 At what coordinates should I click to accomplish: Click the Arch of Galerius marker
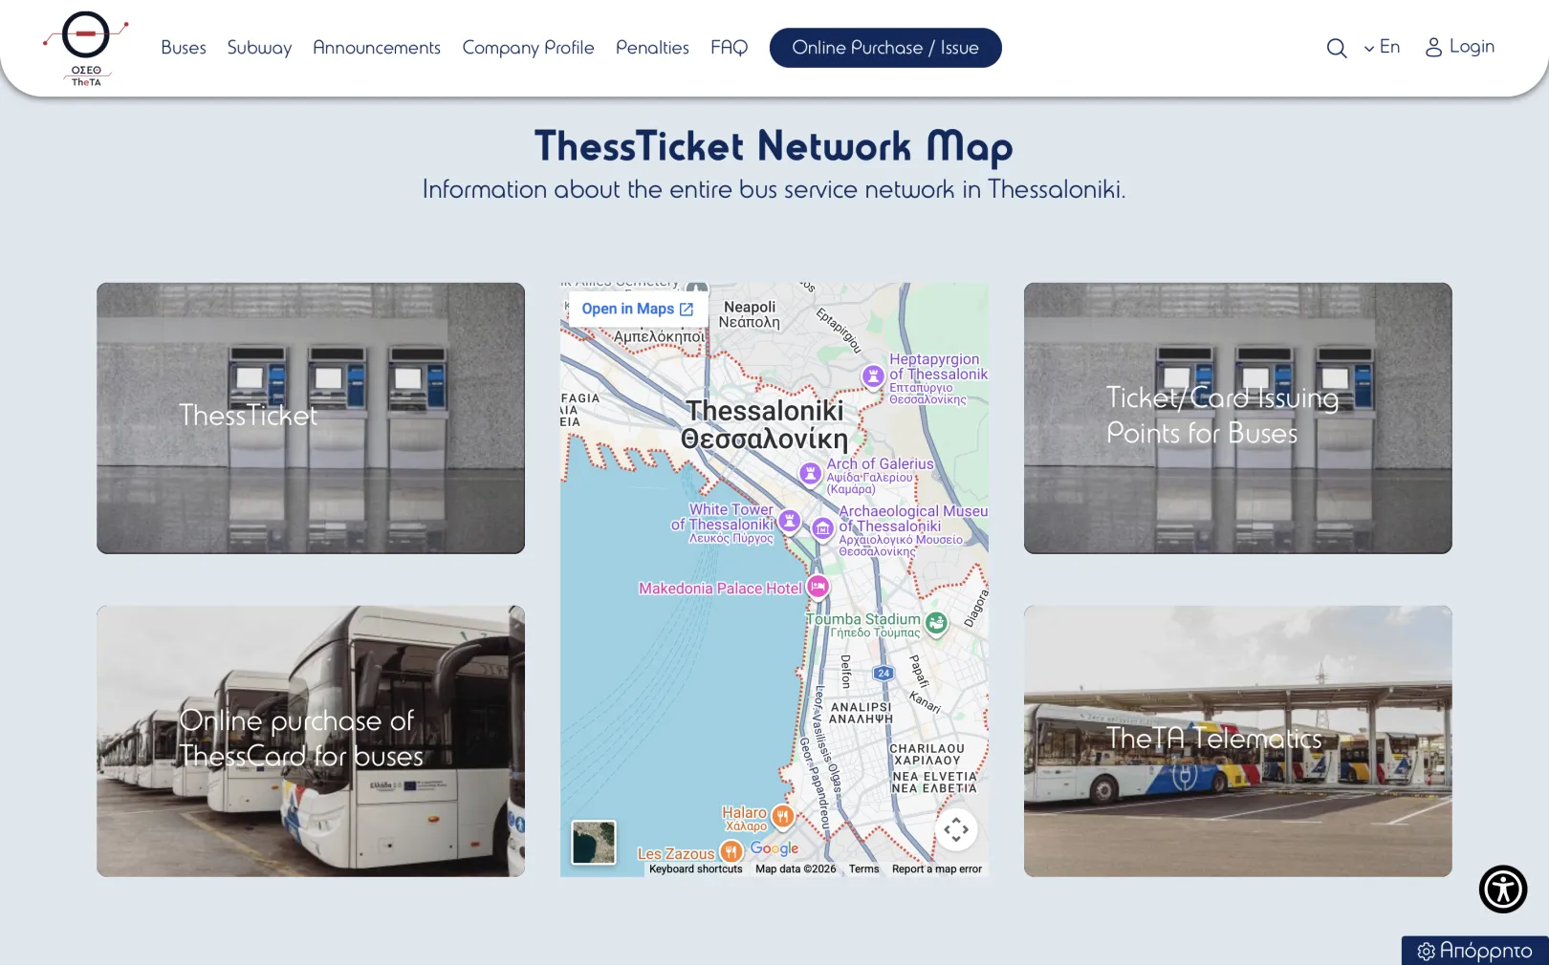810,473
